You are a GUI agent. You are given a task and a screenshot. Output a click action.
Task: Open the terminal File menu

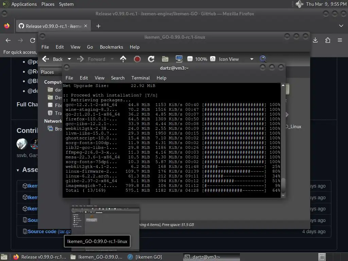(69, 78)
